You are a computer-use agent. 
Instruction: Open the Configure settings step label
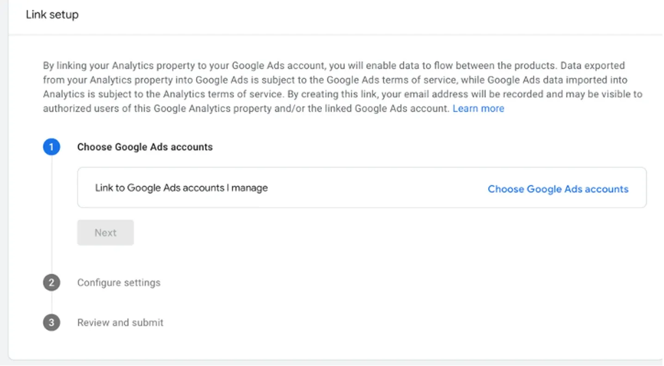119,283
